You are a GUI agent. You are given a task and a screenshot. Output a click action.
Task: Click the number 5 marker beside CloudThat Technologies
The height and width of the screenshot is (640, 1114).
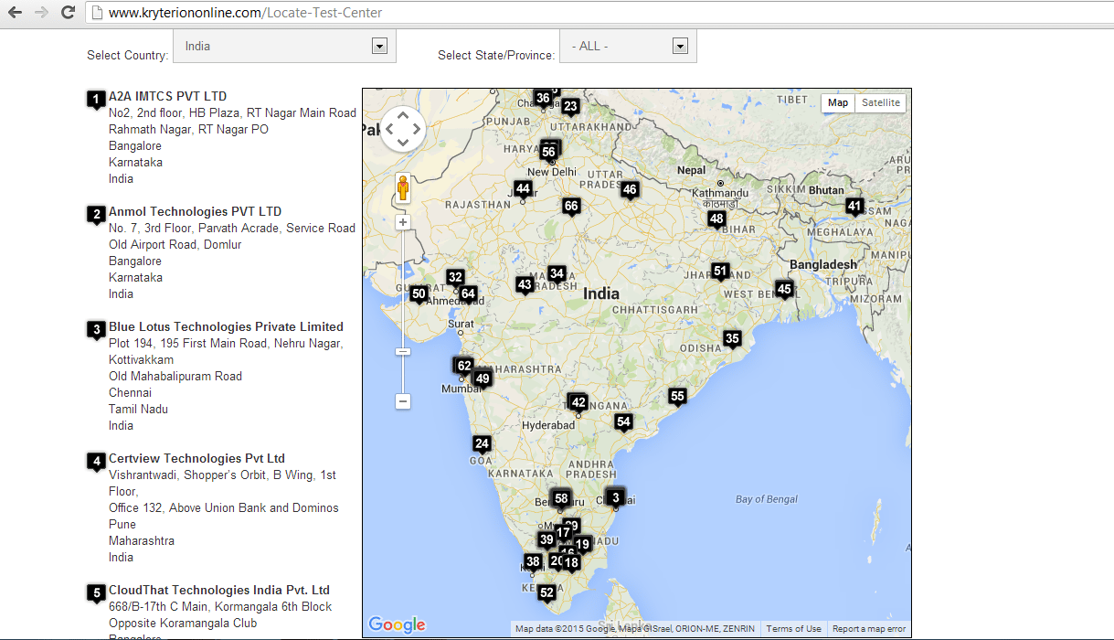[x=96, y=593]
